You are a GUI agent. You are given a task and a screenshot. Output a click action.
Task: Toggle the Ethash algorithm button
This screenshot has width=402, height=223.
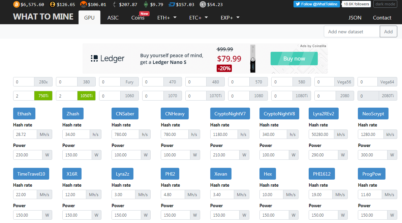pyautogui.click(x=24, y=114)
